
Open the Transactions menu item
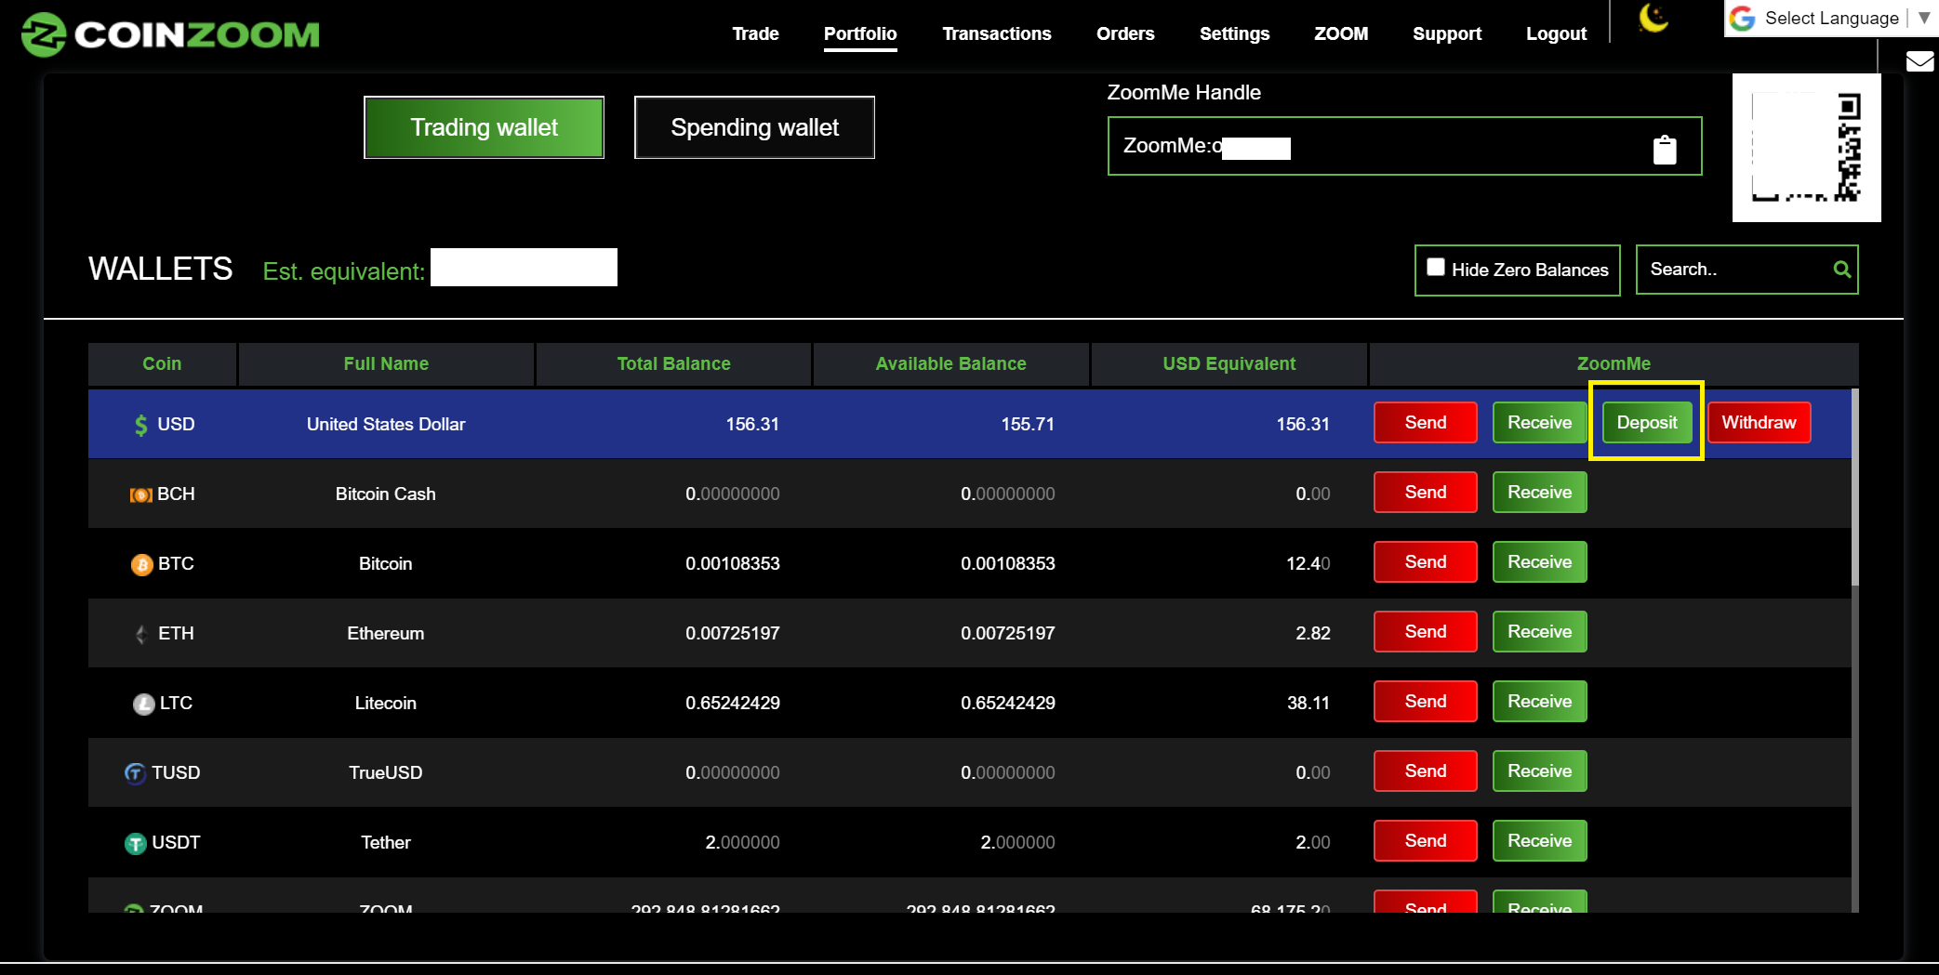997,33
